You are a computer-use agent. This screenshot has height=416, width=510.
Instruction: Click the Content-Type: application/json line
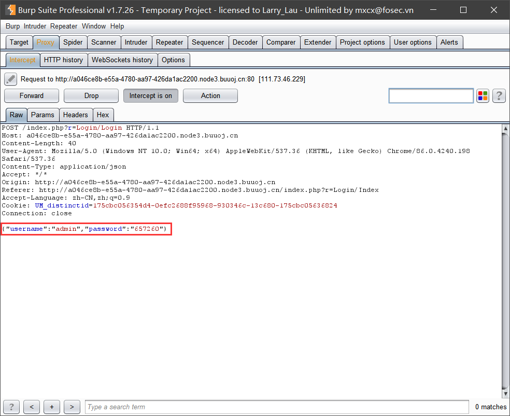click(64, 167)
